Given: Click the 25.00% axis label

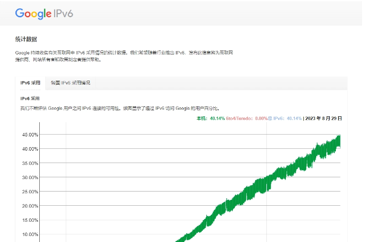Looking at the screenshot, I should pos(30,192).
